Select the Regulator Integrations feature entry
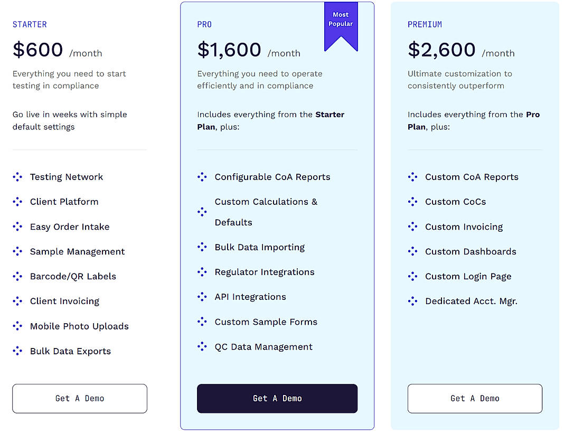 pos(264,272)
